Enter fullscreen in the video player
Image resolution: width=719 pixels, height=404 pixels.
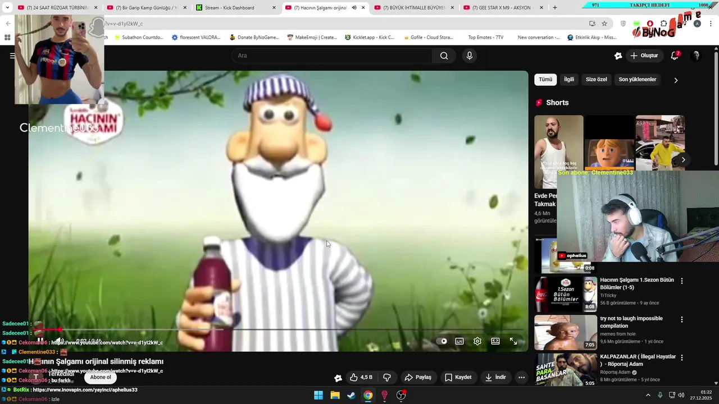click(x=513, y=341)
